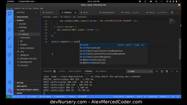Kill terminal with trash icon
This screenshot has width=187, height=105.
coord(167,71)
